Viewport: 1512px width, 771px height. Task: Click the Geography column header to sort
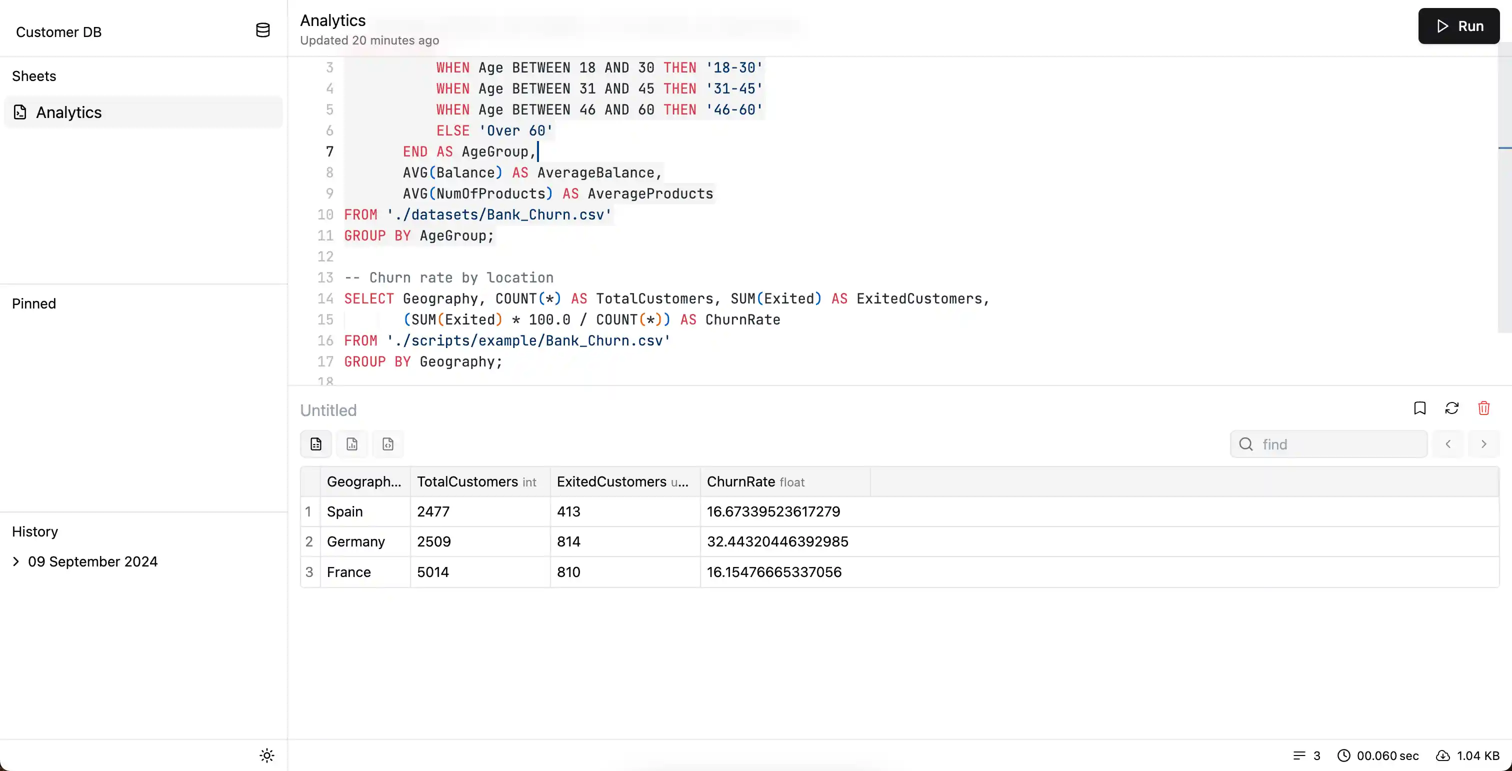363,481
